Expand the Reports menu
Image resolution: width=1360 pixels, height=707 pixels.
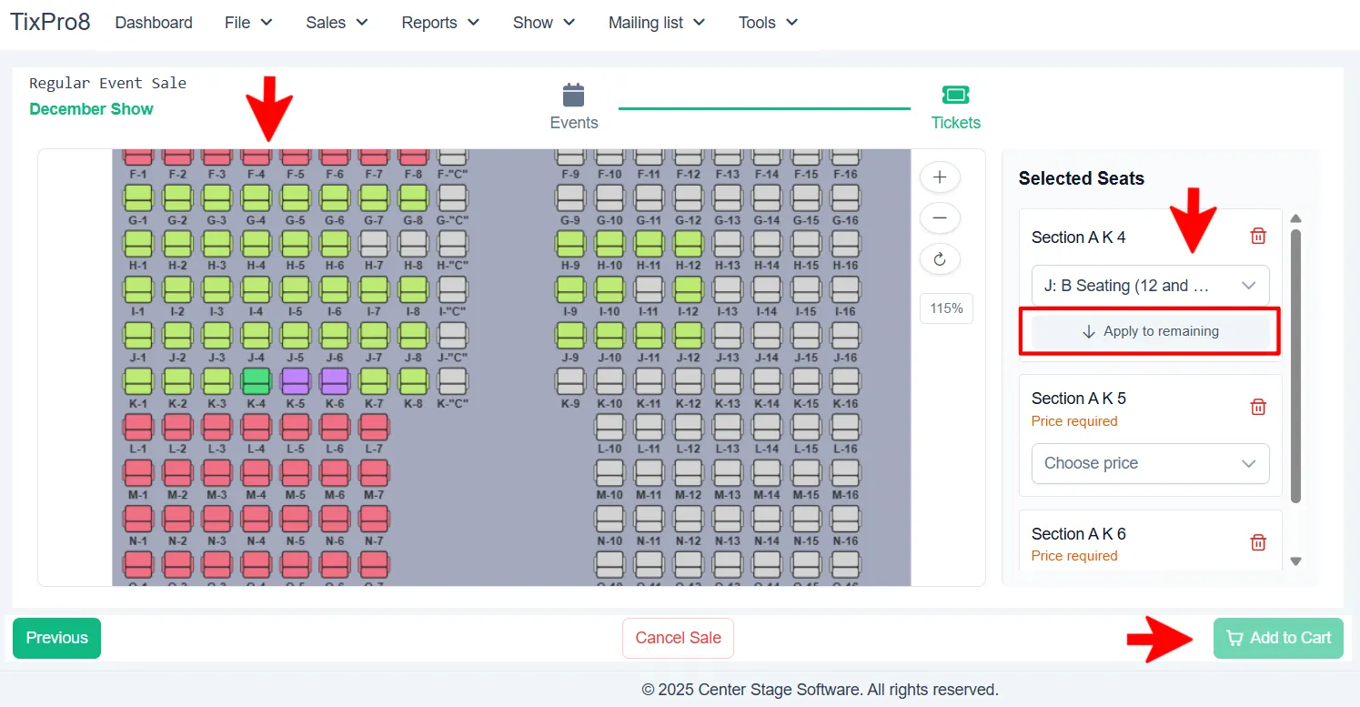440,23
